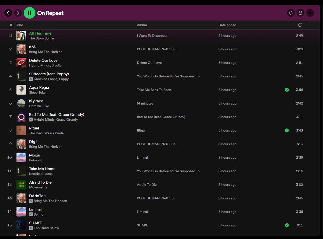323x239 pixels.
Task: Open POST HUMAN: NeX GEn album on row 9
Action: [156, 144]
